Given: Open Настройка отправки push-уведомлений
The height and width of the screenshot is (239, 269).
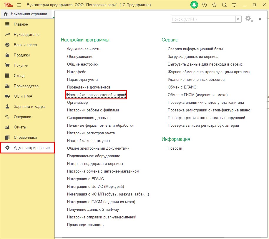Looking at the screenshot, I should pyautogui.click(x=102, y=217).
